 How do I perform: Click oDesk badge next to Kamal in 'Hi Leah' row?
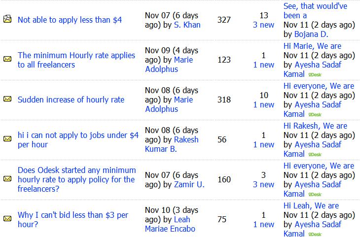(315, 235)
